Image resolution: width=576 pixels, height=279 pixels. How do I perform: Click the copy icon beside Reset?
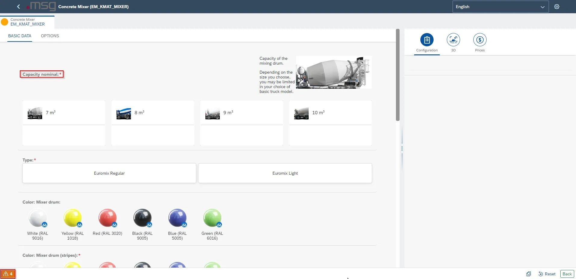[x=528, y=274]
